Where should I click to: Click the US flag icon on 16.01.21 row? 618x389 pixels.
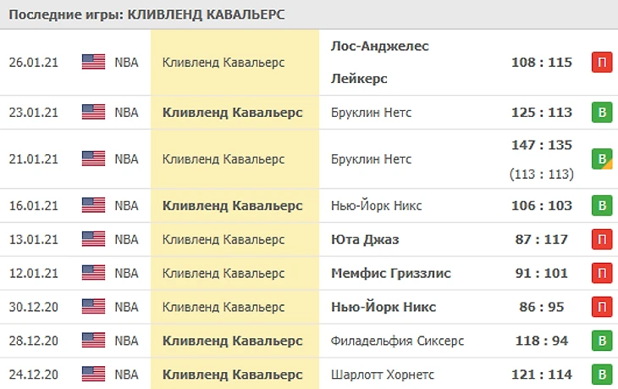pos(93,206)
